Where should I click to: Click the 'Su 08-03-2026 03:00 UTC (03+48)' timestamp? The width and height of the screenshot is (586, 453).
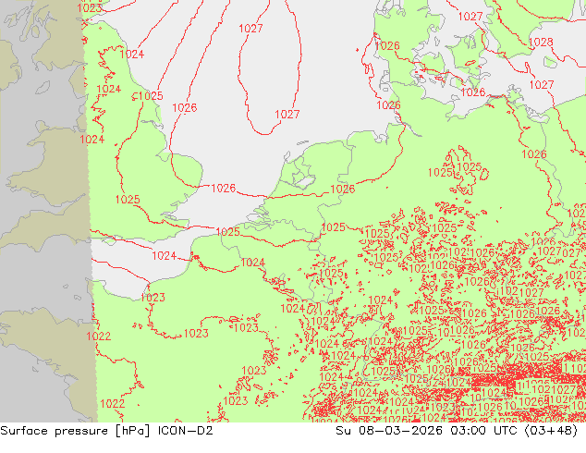[457, 431]
